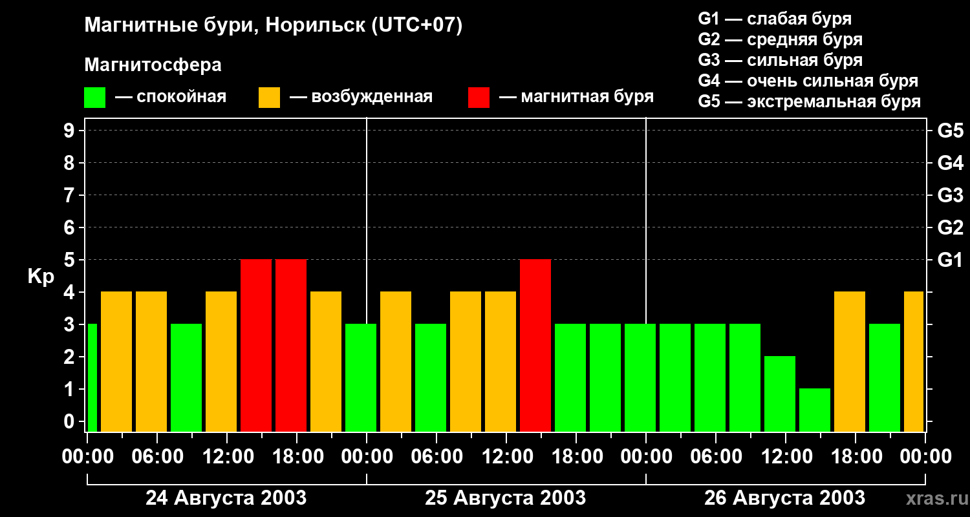Image resolution: width=970 pixels, height=517 pixels.
Task: Click the '12:00' time label under 26 Августа
Action: (x=786, y=457)
